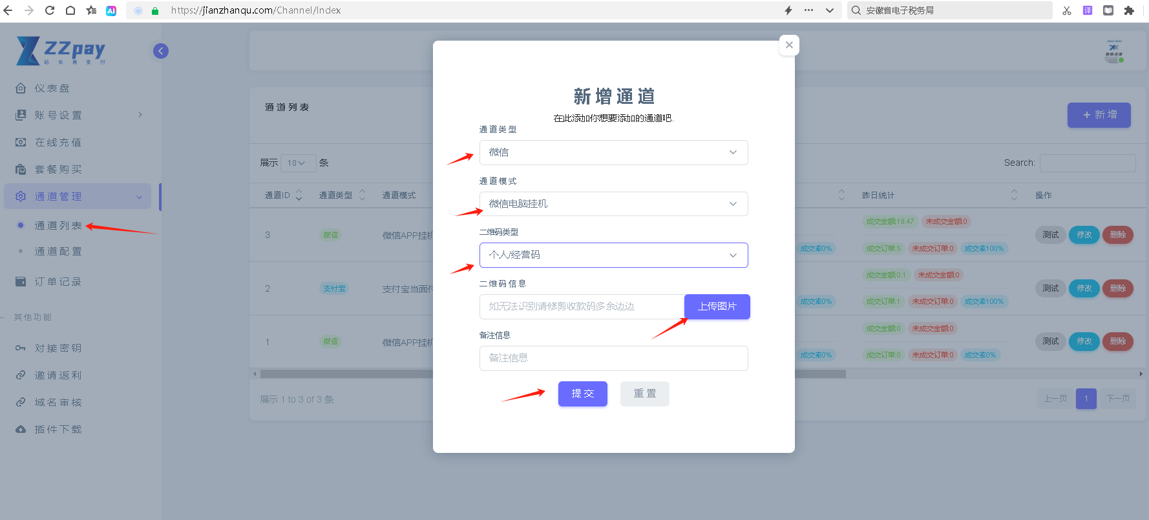The height and width of the screenshot is (520, 1149).
Task: Collapse the sidebar with the round arrow button
Action: (x=161, y=51)
